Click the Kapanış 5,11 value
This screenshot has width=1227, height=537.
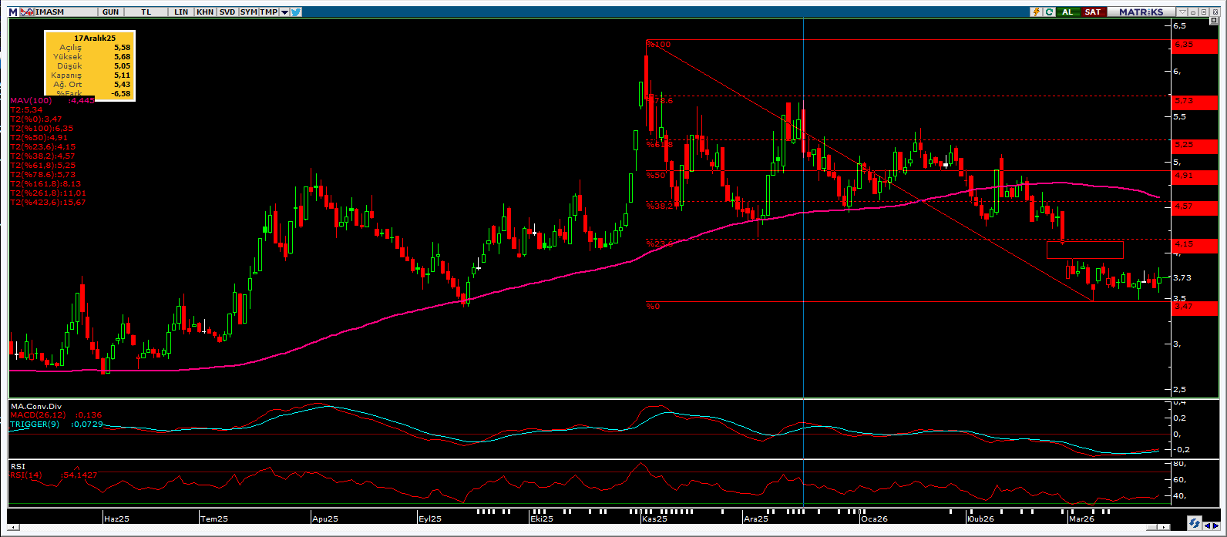(122, 76)
